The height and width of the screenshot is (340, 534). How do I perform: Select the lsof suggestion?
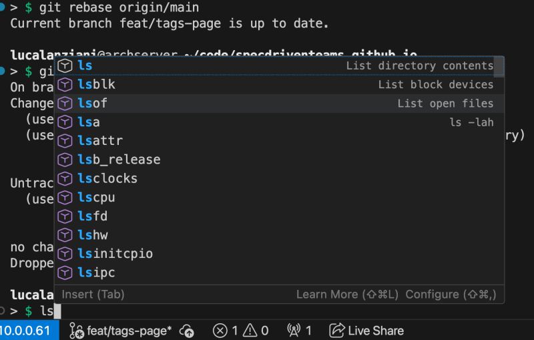click(x=92, y=104)
